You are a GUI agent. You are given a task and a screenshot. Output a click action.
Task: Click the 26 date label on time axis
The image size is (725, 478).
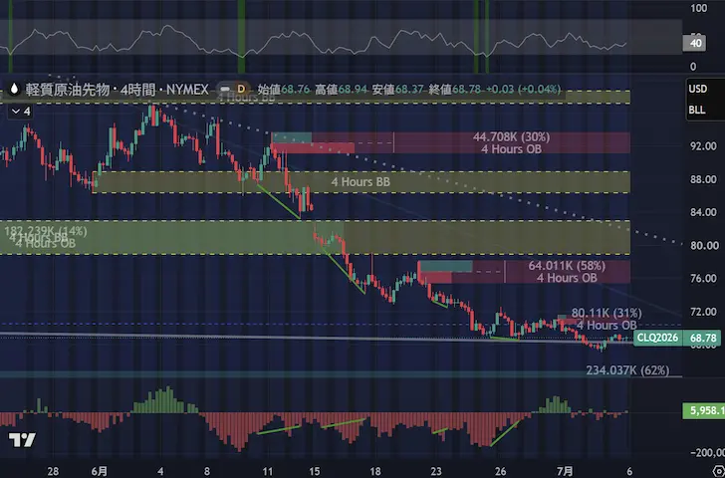[500, 471]
